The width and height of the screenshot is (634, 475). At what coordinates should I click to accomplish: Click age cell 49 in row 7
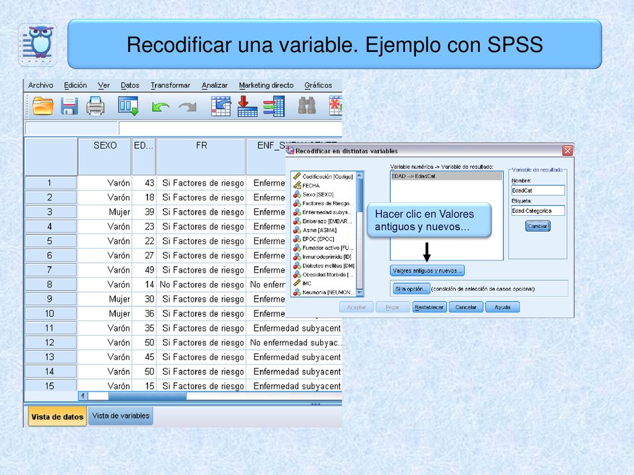coord(144,270)
